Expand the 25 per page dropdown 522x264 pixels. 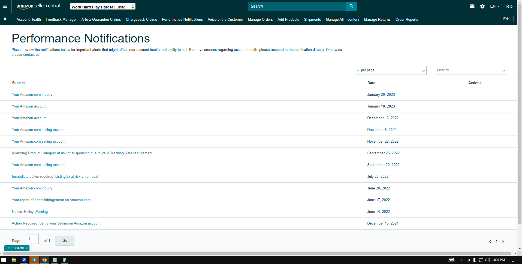coord(390,70)
